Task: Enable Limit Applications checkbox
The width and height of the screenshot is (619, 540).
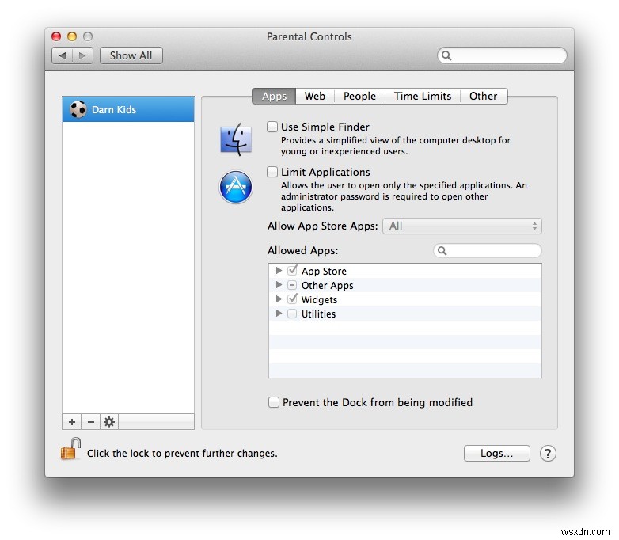Action: pyautogui.click(x=272, y=172)
